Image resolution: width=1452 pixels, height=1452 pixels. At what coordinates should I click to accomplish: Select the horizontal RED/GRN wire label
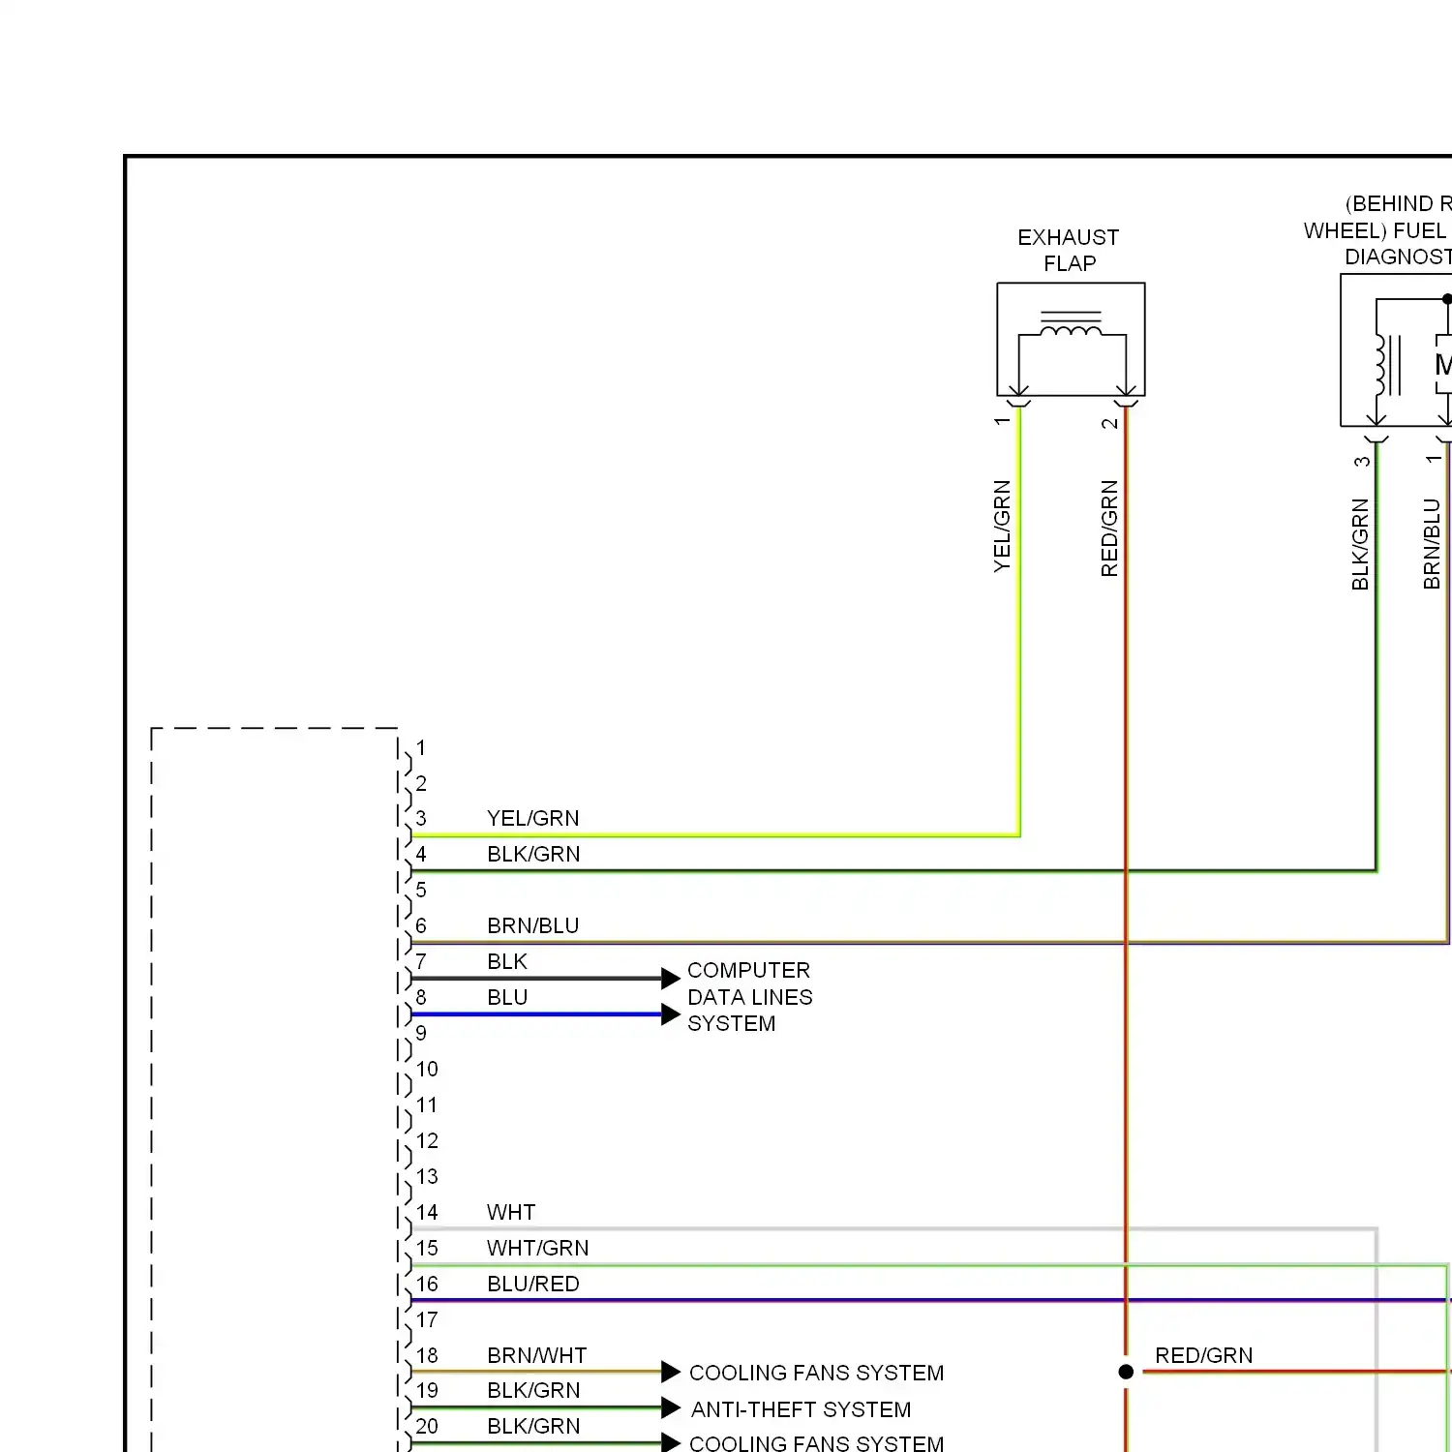click(x=1203, y=1355)
